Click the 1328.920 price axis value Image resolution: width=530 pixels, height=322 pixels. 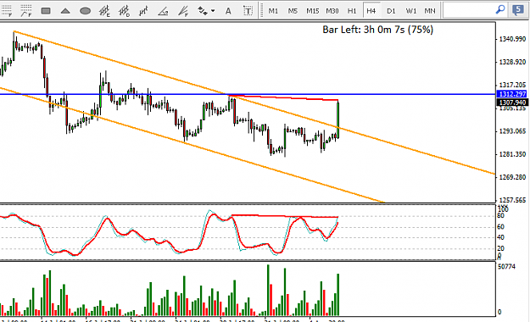pos(512,62)
